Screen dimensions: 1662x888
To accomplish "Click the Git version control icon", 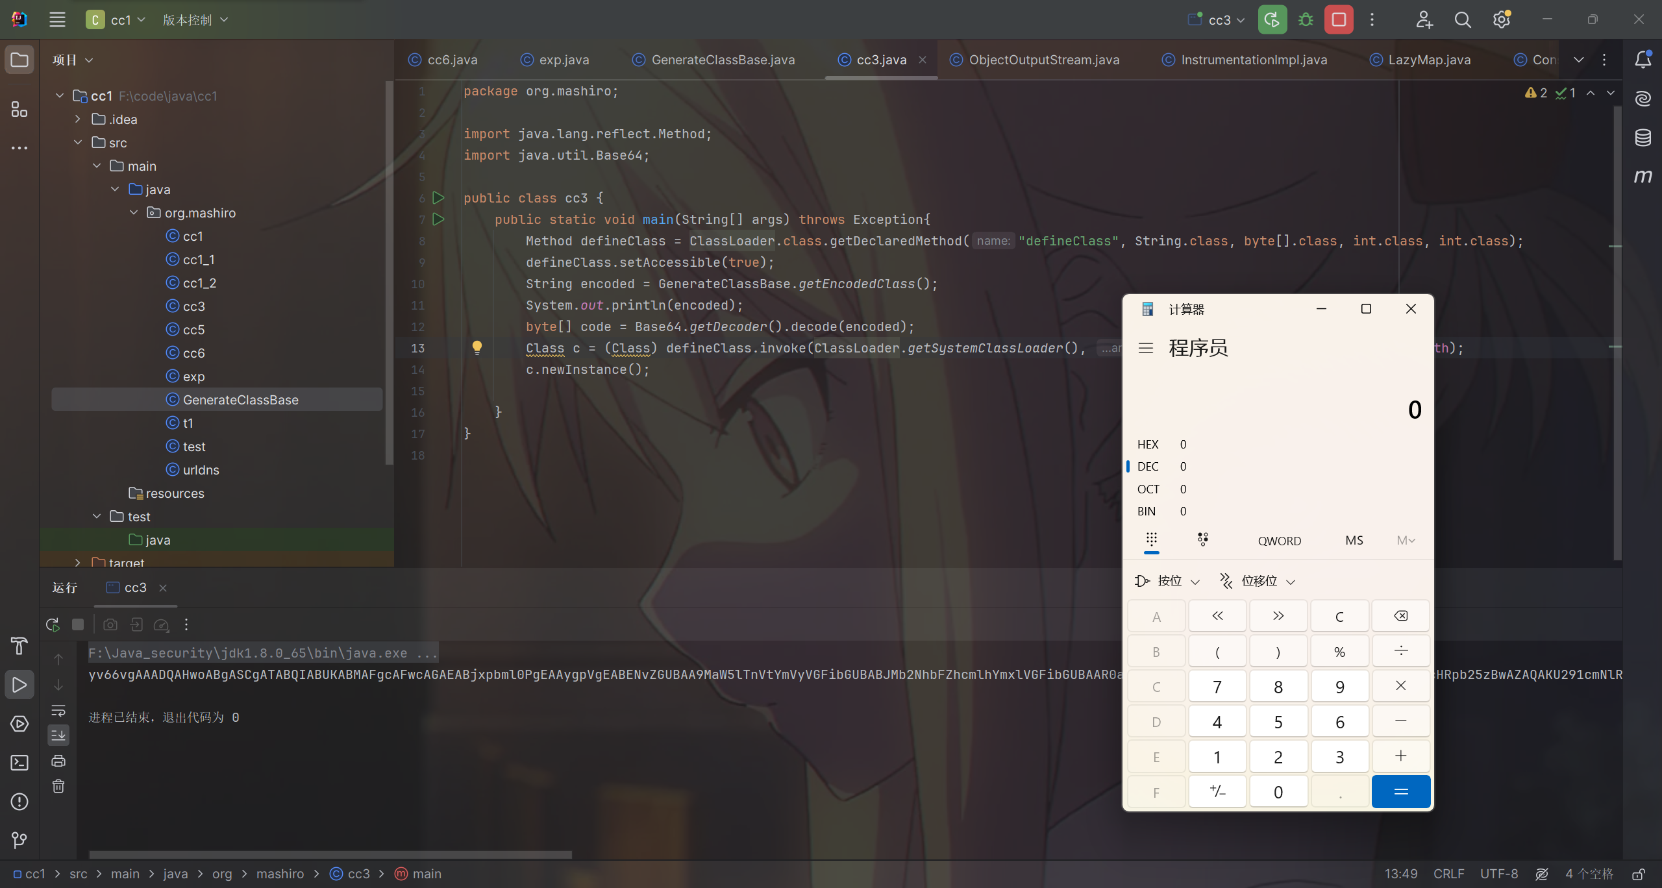I will pyautogui.click(x=19, y=841).
